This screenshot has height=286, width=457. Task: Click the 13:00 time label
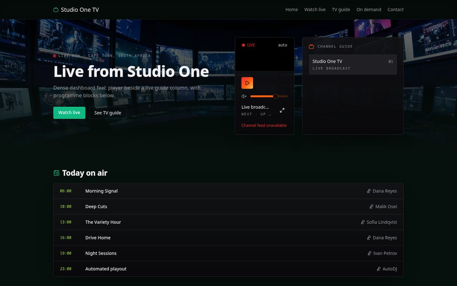point(66,222)
